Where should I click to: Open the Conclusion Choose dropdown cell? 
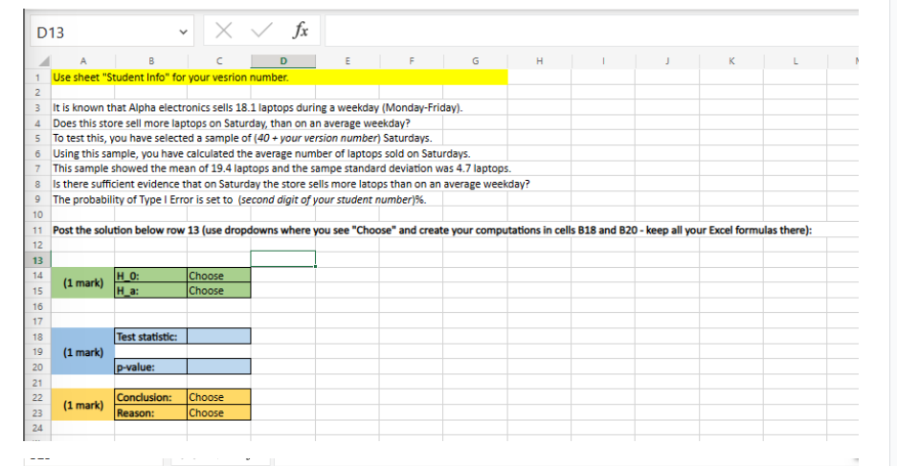pyautogui.click(x=219, y=397)
